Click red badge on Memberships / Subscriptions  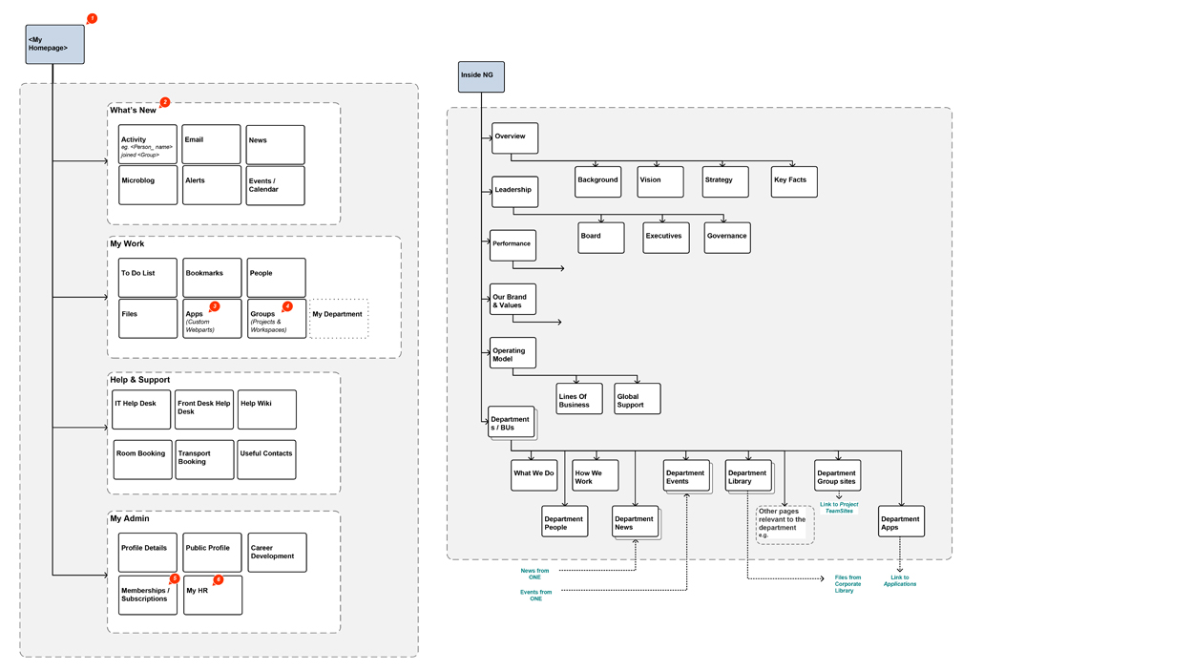[x=175, y=578]
